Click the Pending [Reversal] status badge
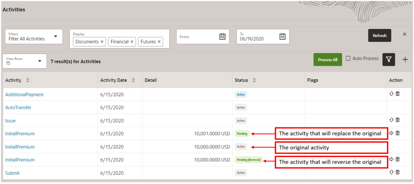Screen dimensions: 414x184 coord(248,160)
